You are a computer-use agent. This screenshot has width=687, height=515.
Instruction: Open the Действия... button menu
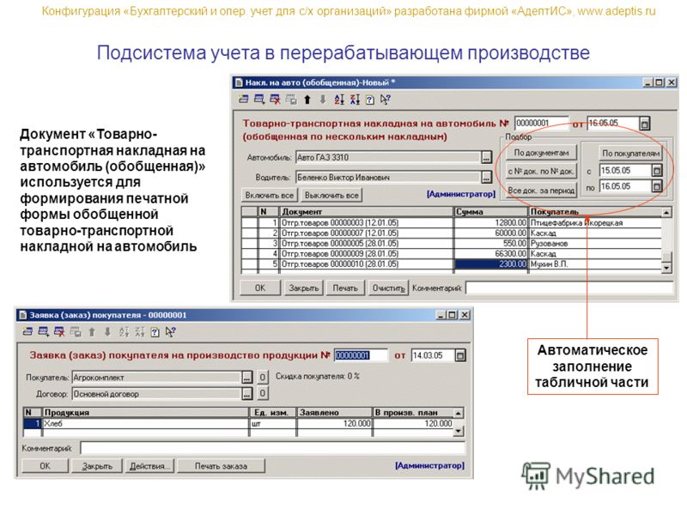click(149, 466)
